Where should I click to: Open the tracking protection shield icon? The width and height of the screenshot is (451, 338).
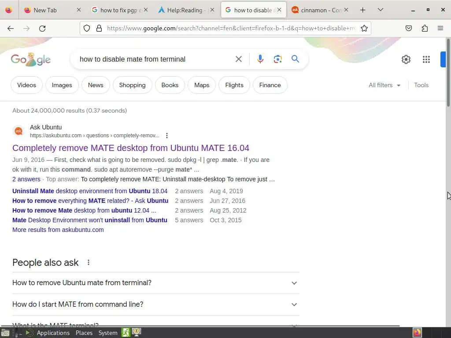point(87,28)
